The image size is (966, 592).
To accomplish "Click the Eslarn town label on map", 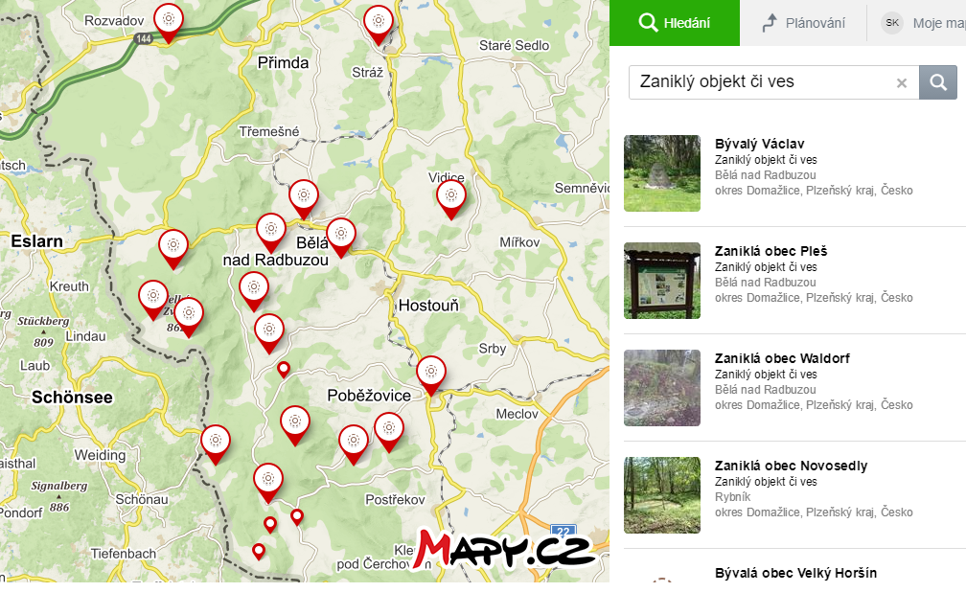I will pos(37,241).
